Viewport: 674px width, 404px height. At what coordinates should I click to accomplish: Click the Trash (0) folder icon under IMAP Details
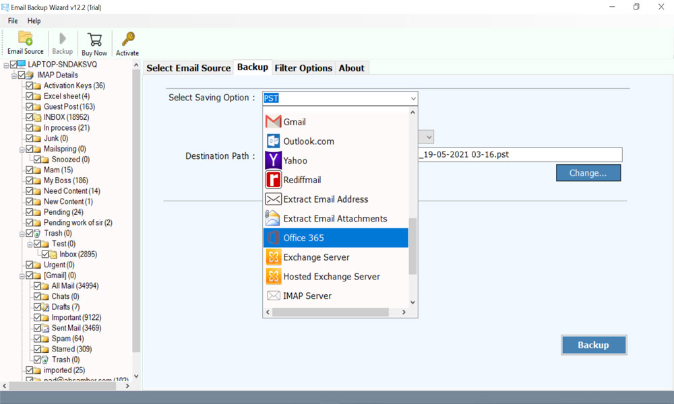(x=37, y=233)
